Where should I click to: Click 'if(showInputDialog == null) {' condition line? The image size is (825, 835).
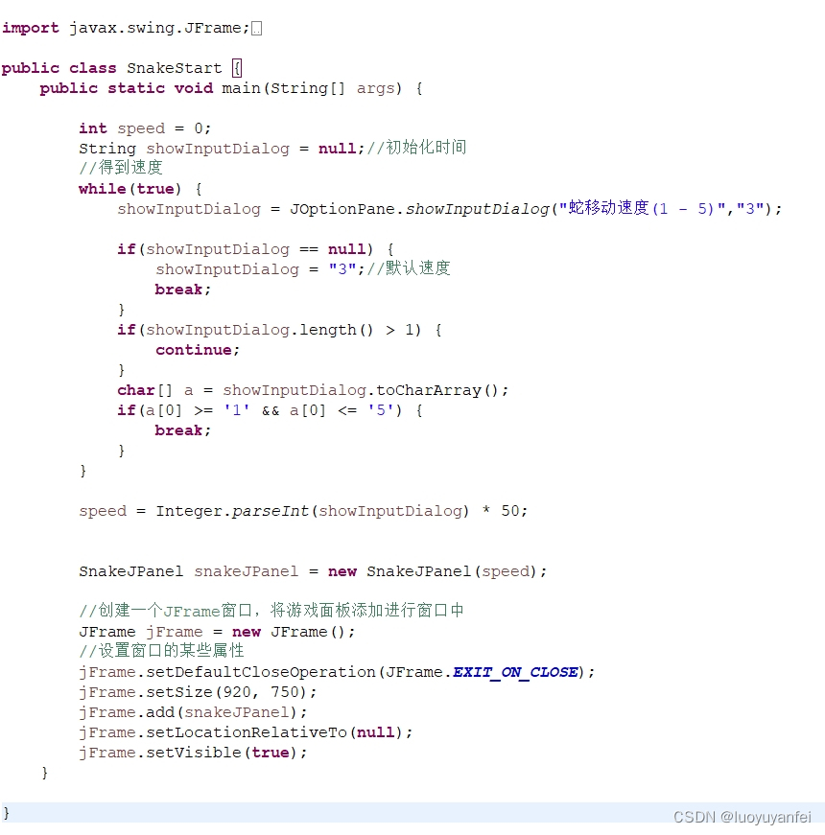point(256,249)
